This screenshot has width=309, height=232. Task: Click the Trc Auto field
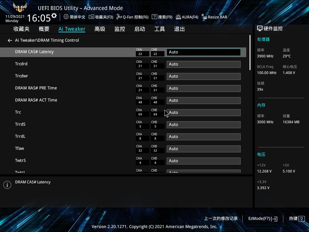pyautogui.click(x=204, y=113)
